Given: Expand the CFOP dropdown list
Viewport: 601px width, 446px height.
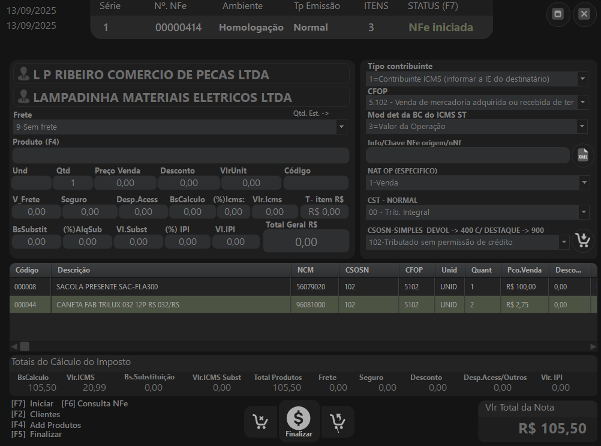Looking at the screenshot, I should pyautogui.click(x=582, y=103).
